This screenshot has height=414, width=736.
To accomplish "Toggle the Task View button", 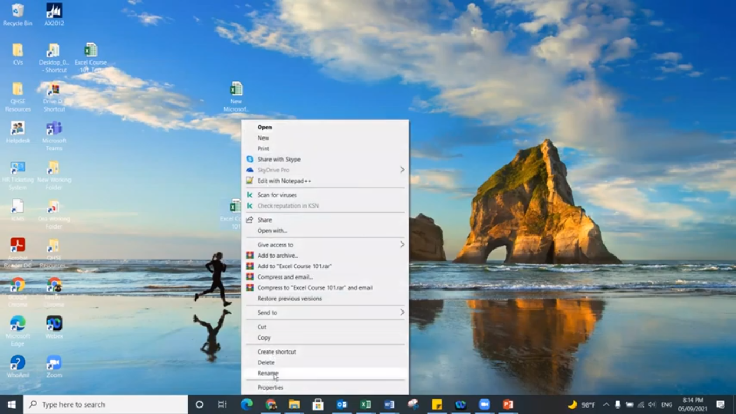I will point(222,404).
